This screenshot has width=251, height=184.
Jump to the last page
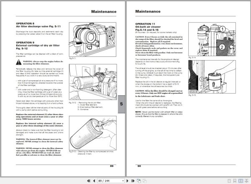[x=133, y=181]
